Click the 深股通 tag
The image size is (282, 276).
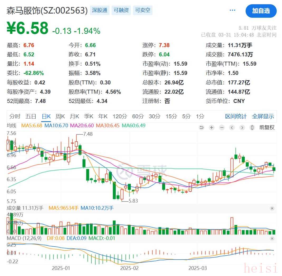tap(100, 10)
